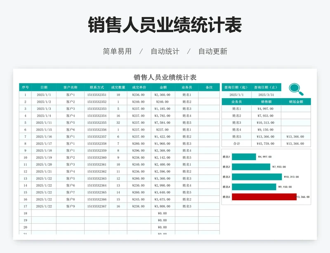Select the unit price ¥245.00 cell
Image resolution: width=330 pixels, height=253 pixels.
tap(139, 199)
